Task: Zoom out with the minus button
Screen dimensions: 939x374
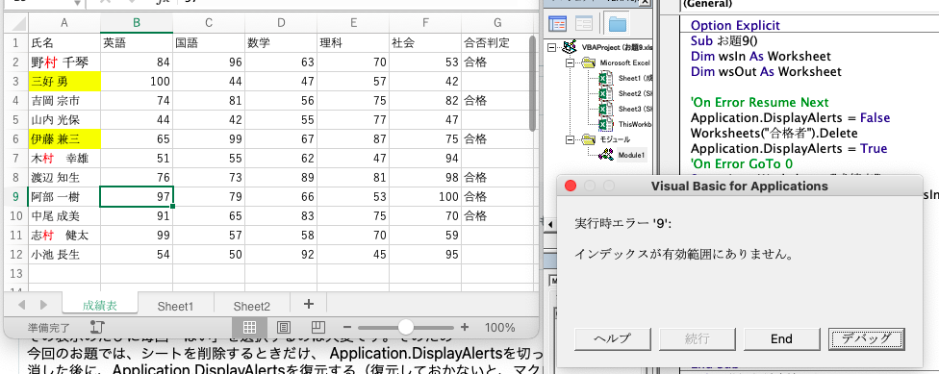Action: click(x=346, y=327)
